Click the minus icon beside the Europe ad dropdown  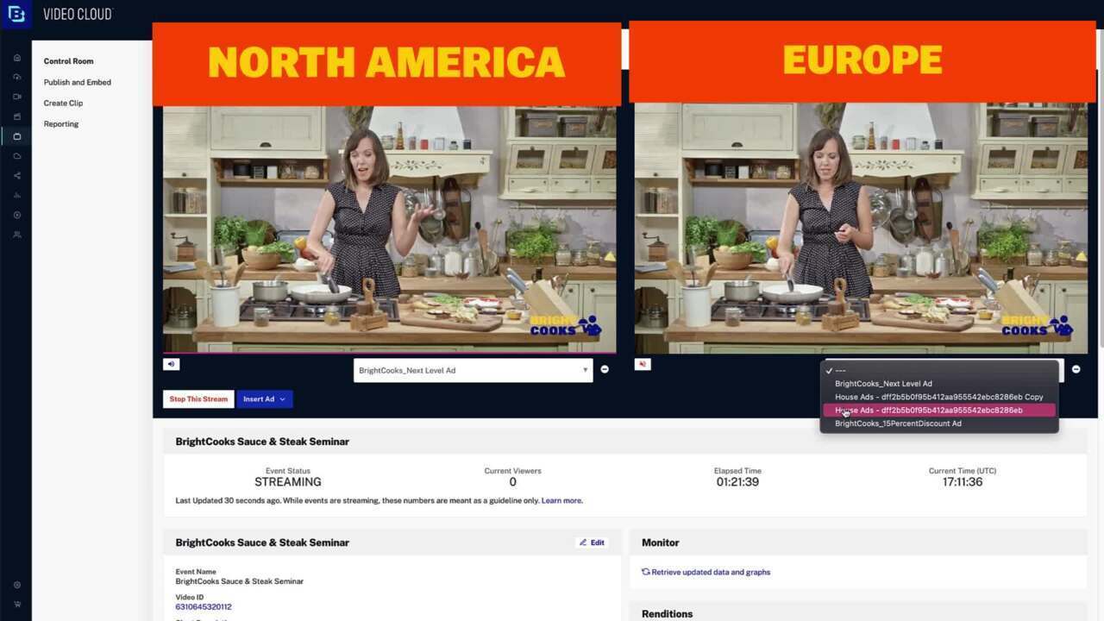pos(1076,369)
